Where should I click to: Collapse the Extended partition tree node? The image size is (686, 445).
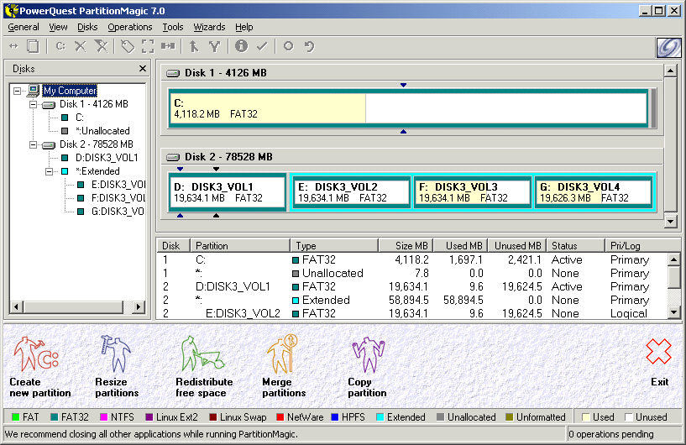49,171
